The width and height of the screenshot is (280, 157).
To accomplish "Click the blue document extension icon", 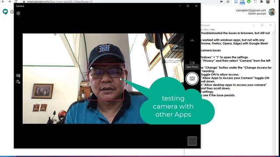I will click(x=236, y=2).
